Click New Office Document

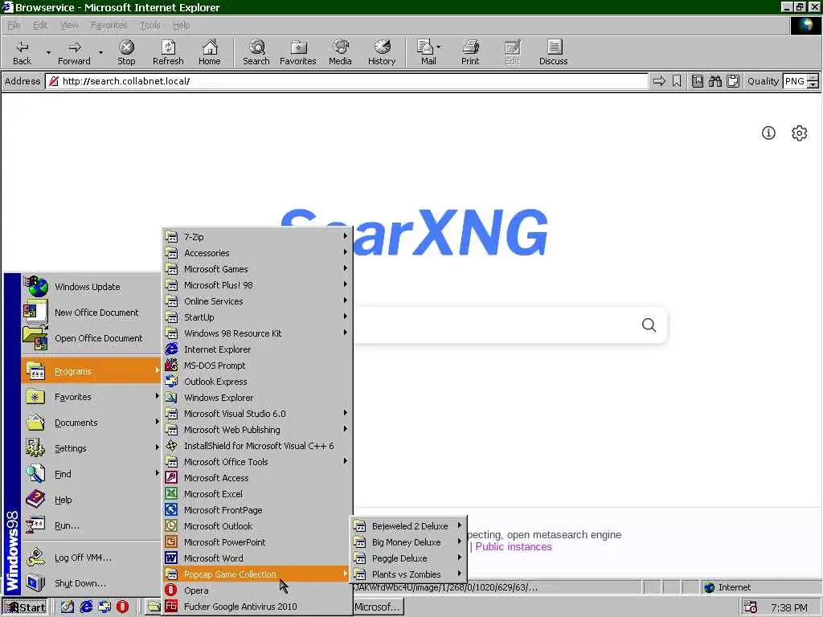(92, 313)
